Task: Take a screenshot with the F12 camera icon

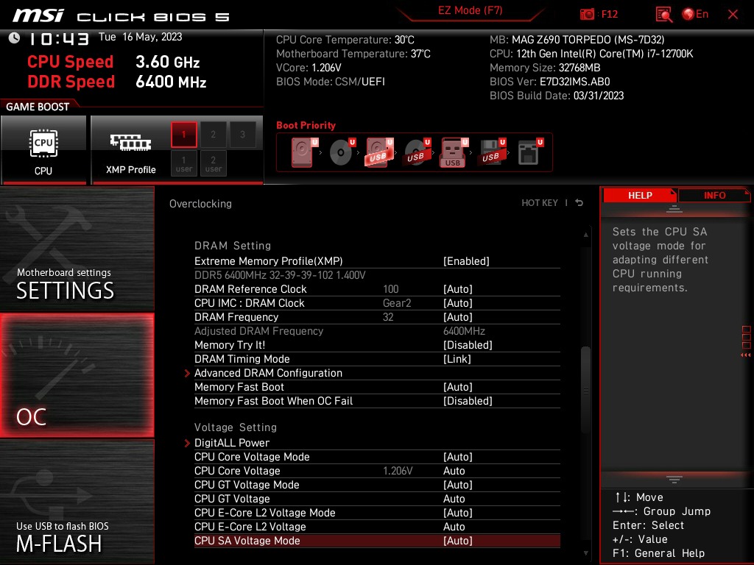Action: point(587,15)
